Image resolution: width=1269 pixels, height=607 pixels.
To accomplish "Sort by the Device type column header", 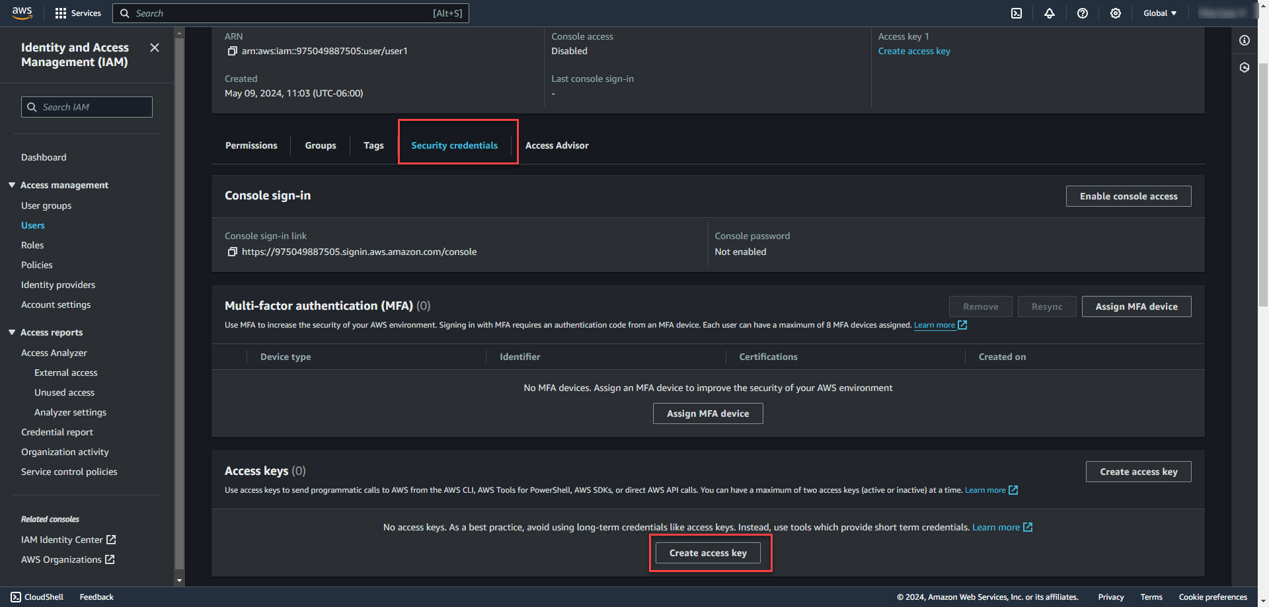I will point(286,357).
